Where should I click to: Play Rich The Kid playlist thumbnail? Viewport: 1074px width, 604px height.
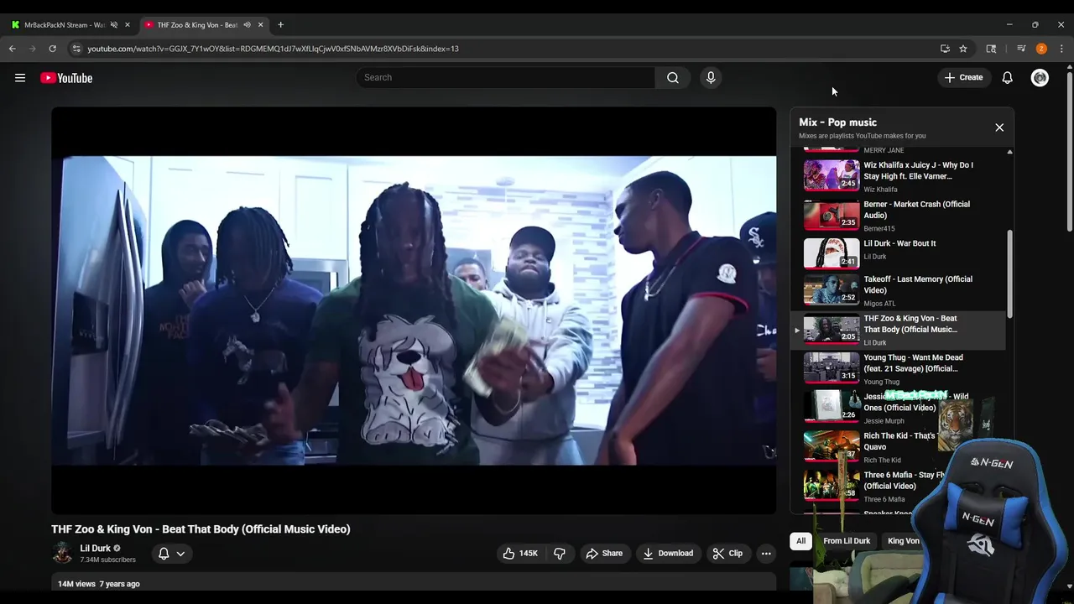click(832, 445)
